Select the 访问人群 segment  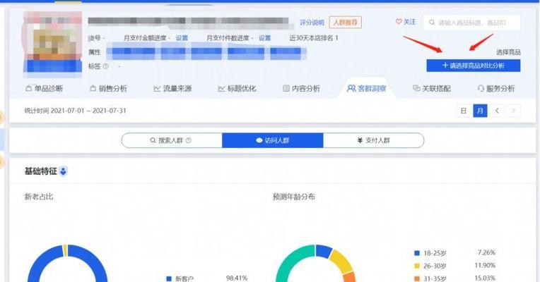(x=272, y=140)
